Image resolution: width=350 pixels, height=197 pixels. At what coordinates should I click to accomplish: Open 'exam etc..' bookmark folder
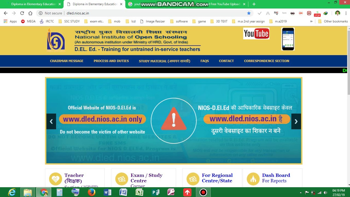tap(94, 21)
